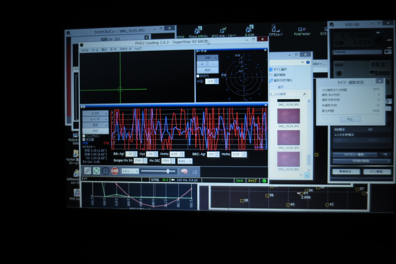Open the 100 dropdown in target panel
The height and width of the screenshot is (264, 396).
pyautogui.click(x=207, y=58)
